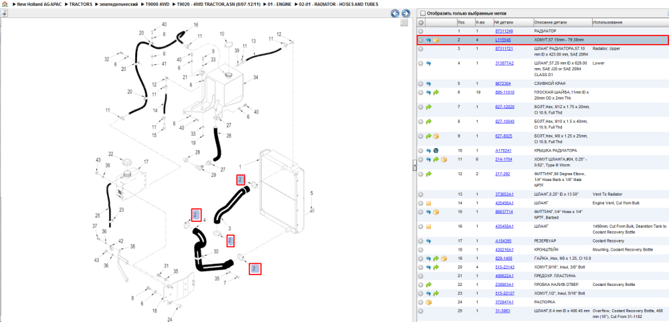Click box icon on 627-8025 row
Viewport: 669px width, 322px height.
(436, 136)
